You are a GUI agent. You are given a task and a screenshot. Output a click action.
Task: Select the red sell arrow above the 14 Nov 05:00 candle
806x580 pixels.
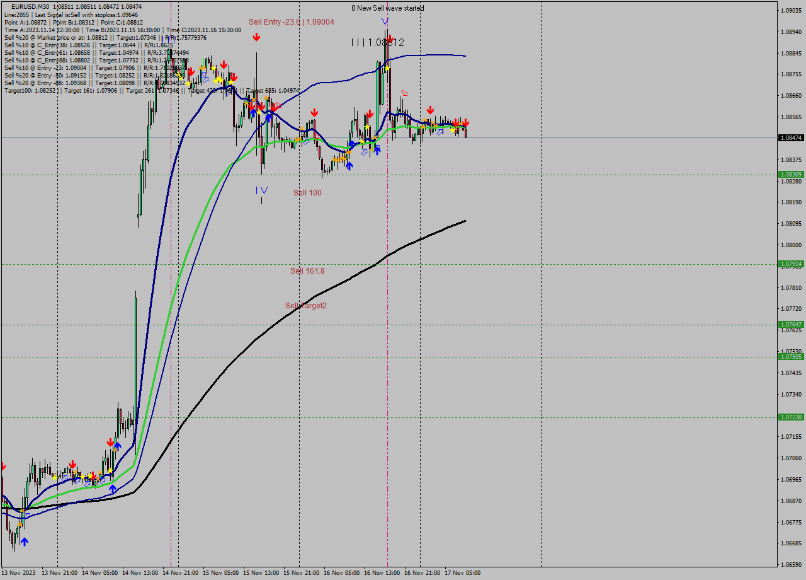pos(110,443)
